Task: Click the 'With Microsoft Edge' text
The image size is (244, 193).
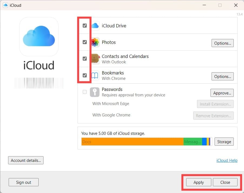Action: coord(111,104)
